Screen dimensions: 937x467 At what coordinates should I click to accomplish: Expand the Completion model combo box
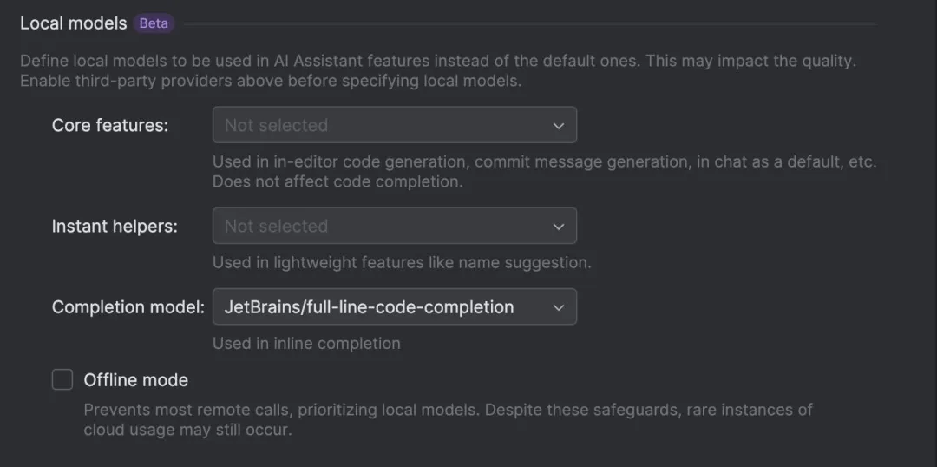(395, 306)
